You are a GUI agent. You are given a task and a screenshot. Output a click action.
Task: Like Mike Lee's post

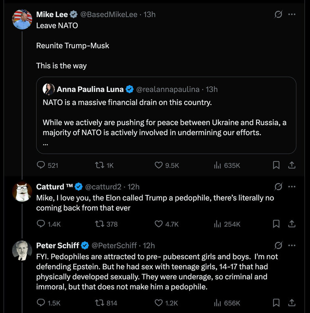tap(159, 165)
